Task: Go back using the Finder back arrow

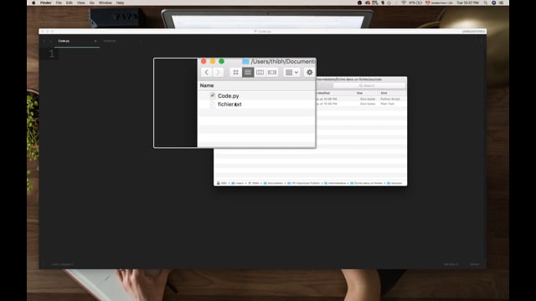Action: click(206, 73)
